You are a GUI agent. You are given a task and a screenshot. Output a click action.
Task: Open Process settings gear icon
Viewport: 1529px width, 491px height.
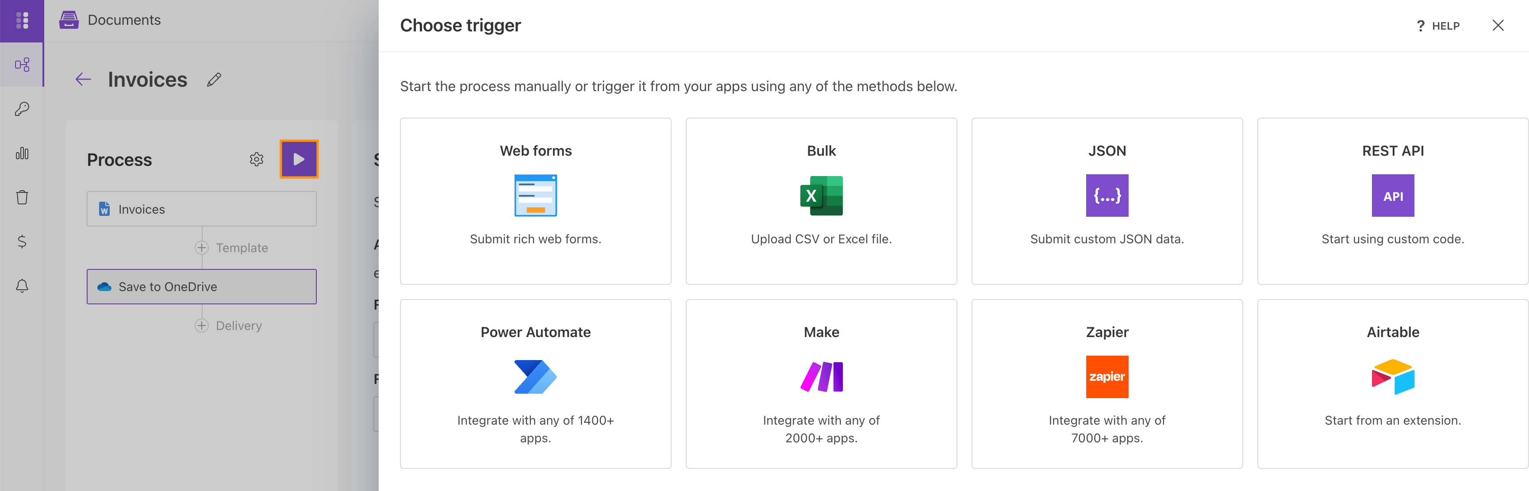click(257, 159)
